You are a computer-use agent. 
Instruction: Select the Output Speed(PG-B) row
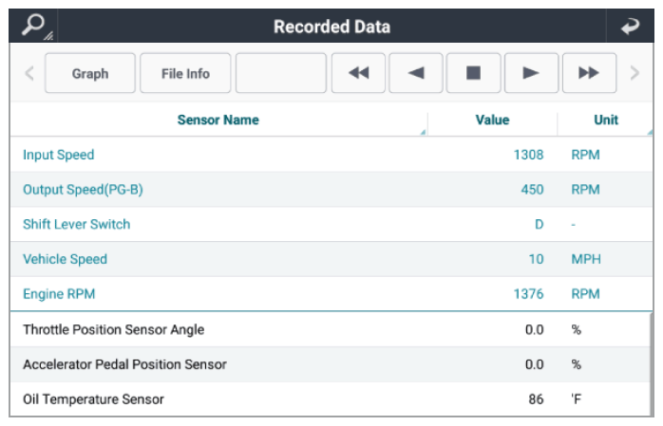click(x=331, y=189)
